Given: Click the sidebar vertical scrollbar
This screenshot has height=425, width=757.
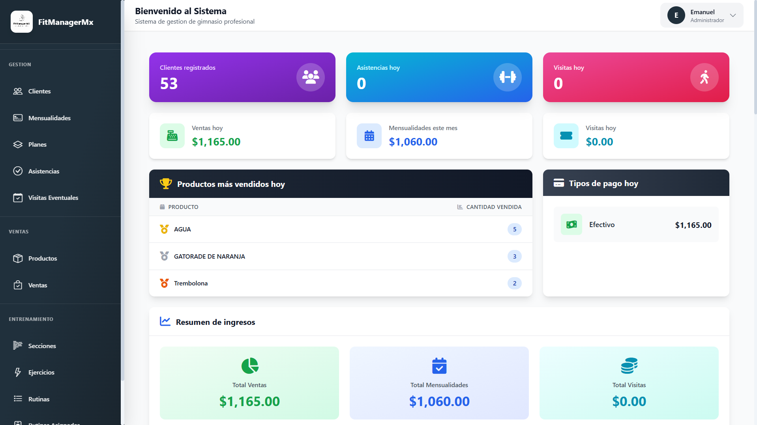Looking at the screenshot, I should [x=122, y=197].
